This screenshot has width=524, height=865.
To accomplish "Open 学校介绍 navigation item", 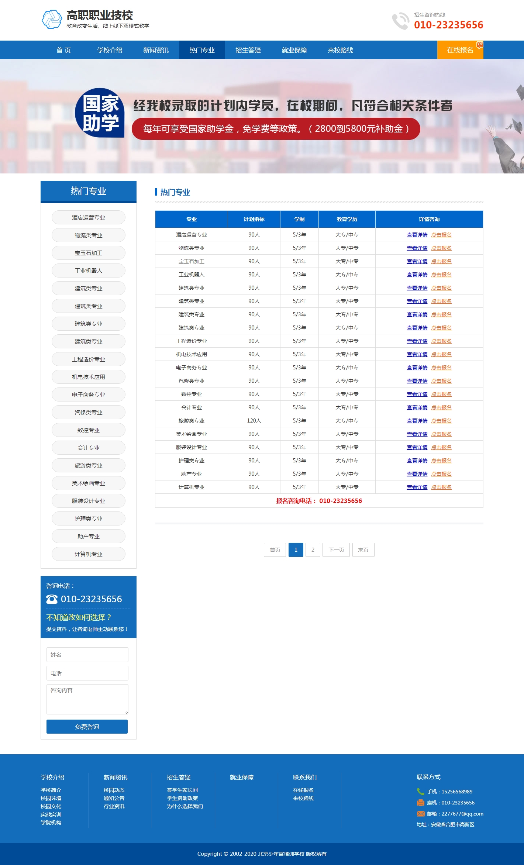I will pyautogui.click(x=110, y=50).
